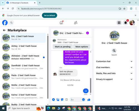Click Mark as pending button

point(63,47)
